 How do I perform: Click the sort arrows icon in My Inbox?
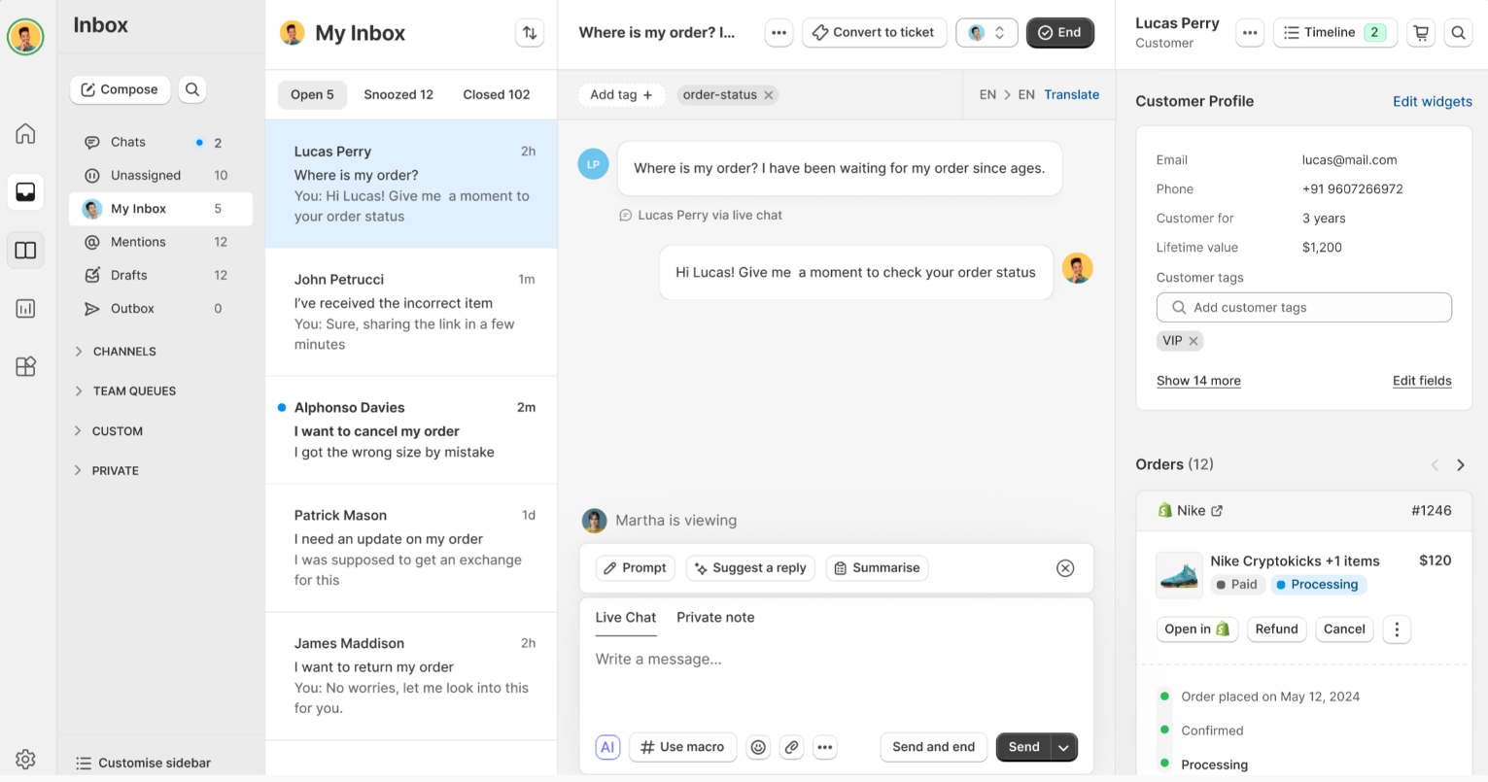(x=530, y=33)
